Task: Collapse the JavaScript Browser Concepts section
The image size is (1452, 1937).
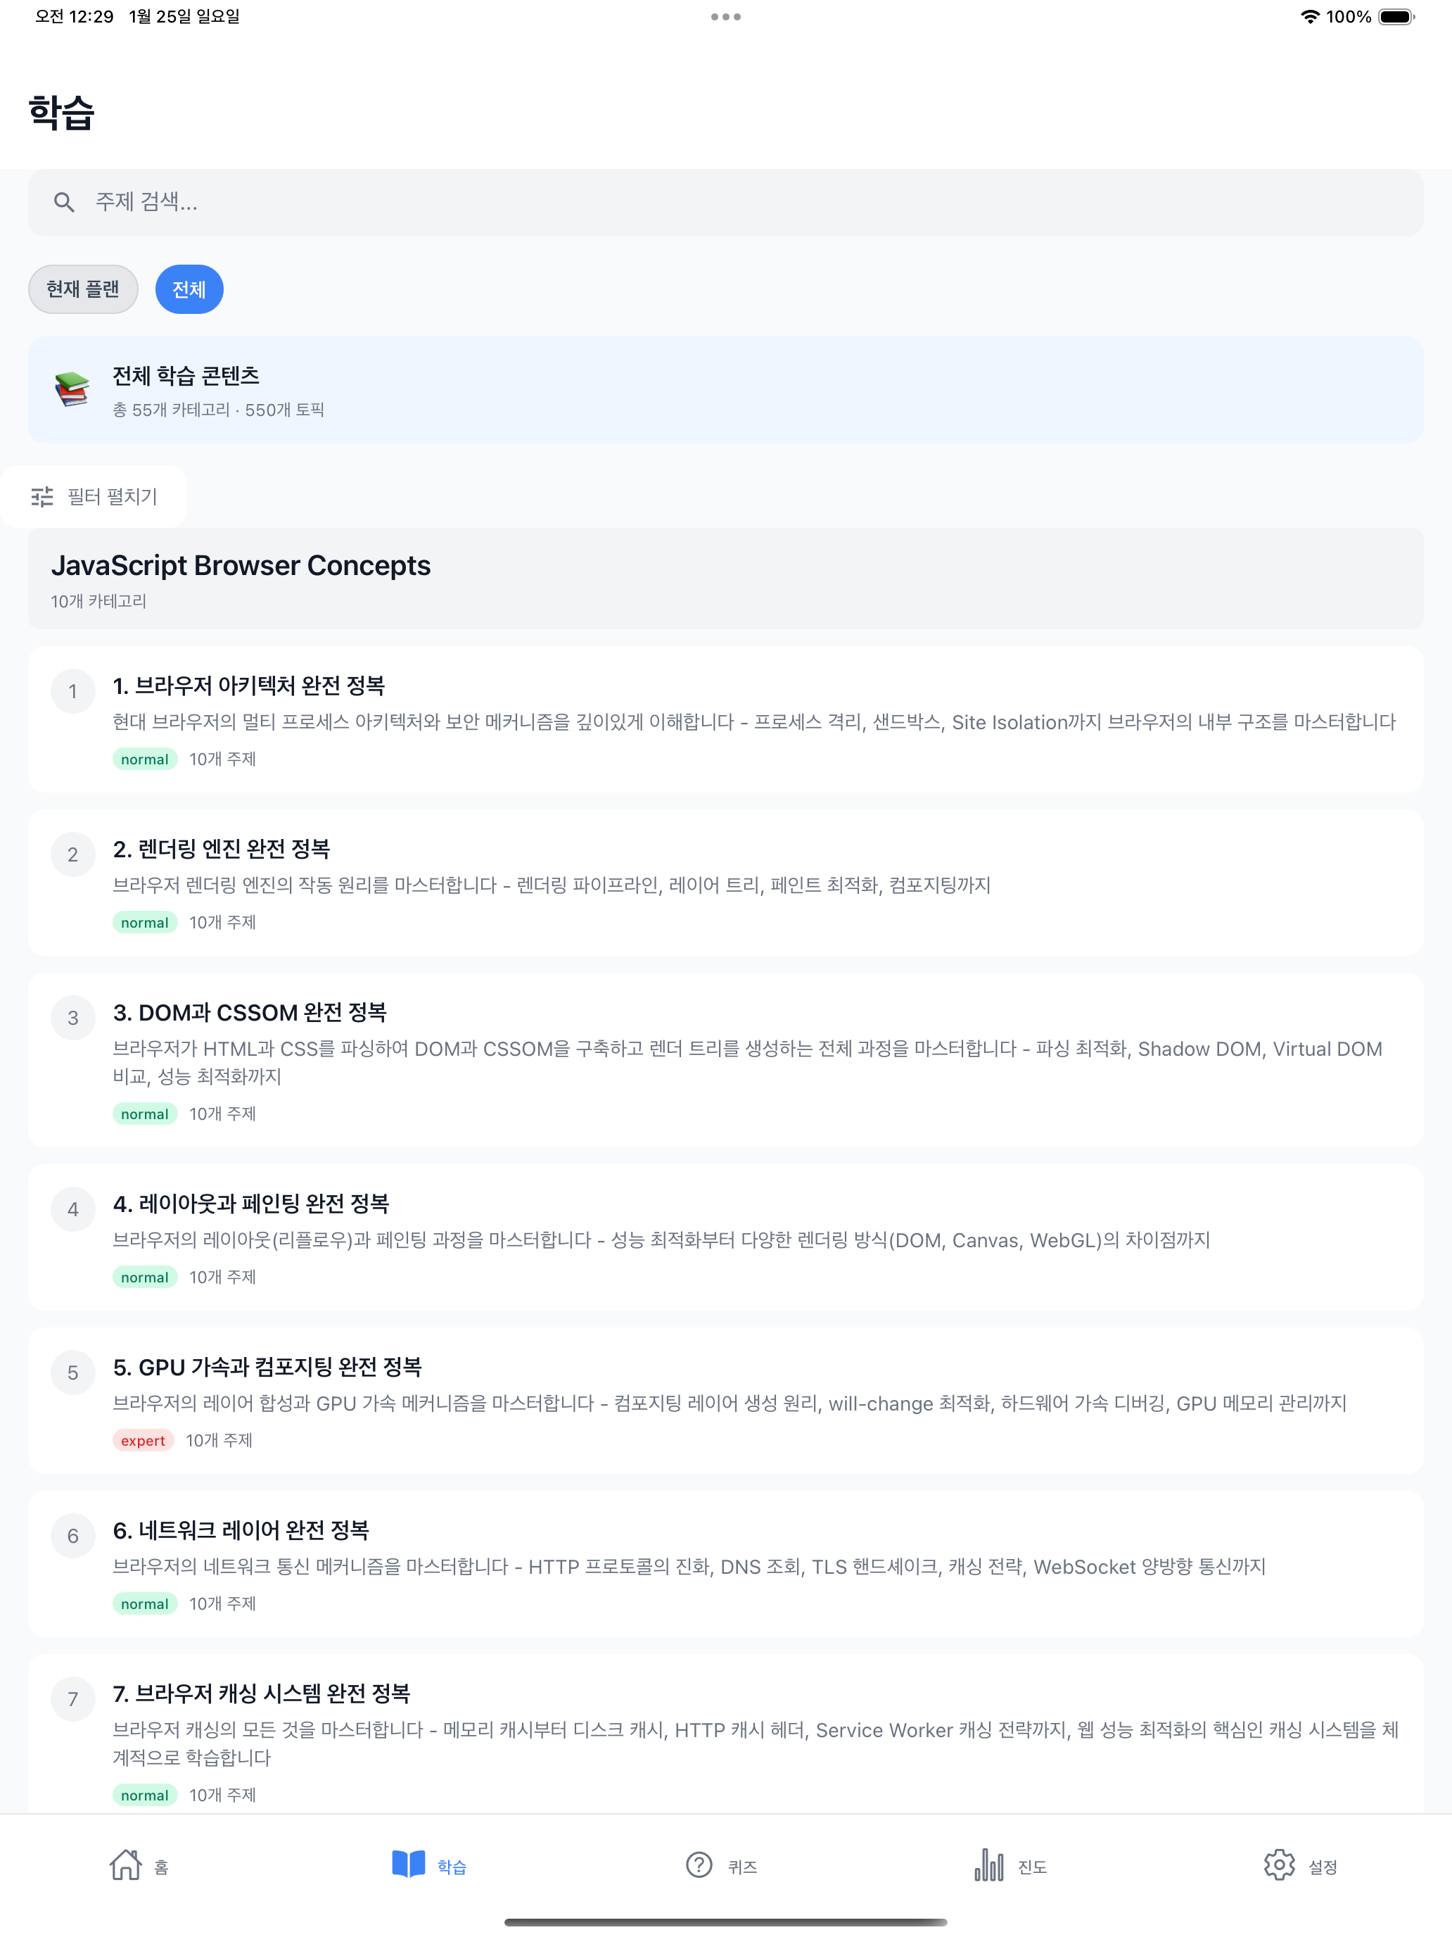Action: point(725,579)
